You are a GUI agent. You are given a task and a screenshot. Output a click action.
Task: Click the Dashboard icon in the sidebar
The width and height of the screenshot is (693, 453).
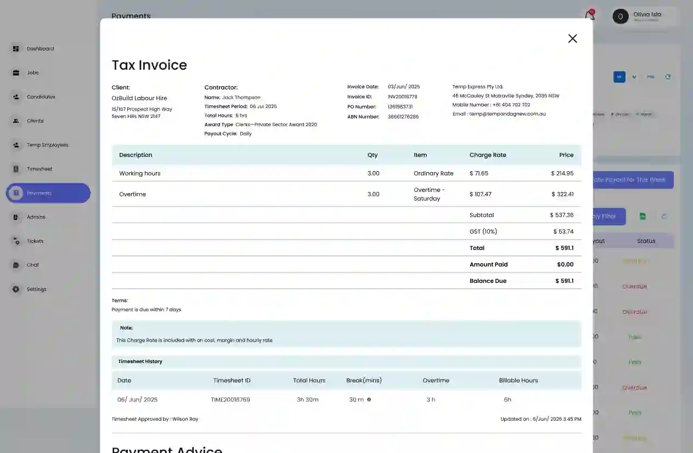[16, 49]
